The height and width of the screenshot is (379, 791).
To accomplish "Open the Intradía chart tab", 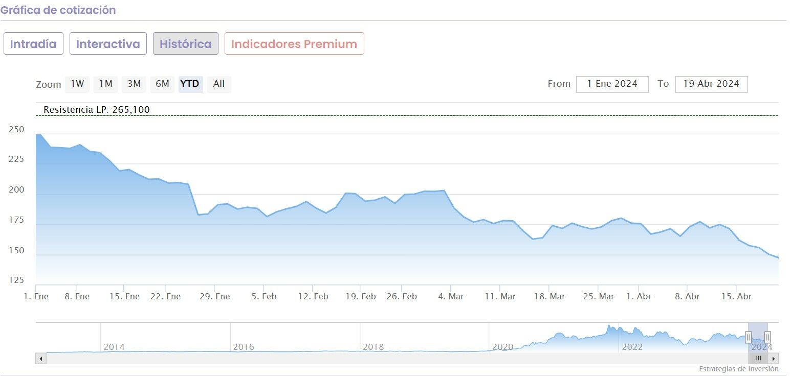I will tap(33, 44).
